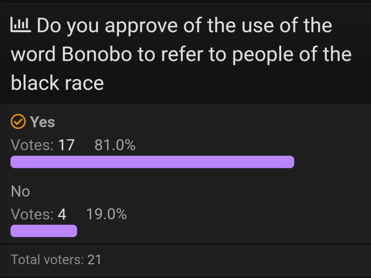Select the No poll option label
Image resolution: width=371 pixels, height=278 pixels.
point(20,191)
